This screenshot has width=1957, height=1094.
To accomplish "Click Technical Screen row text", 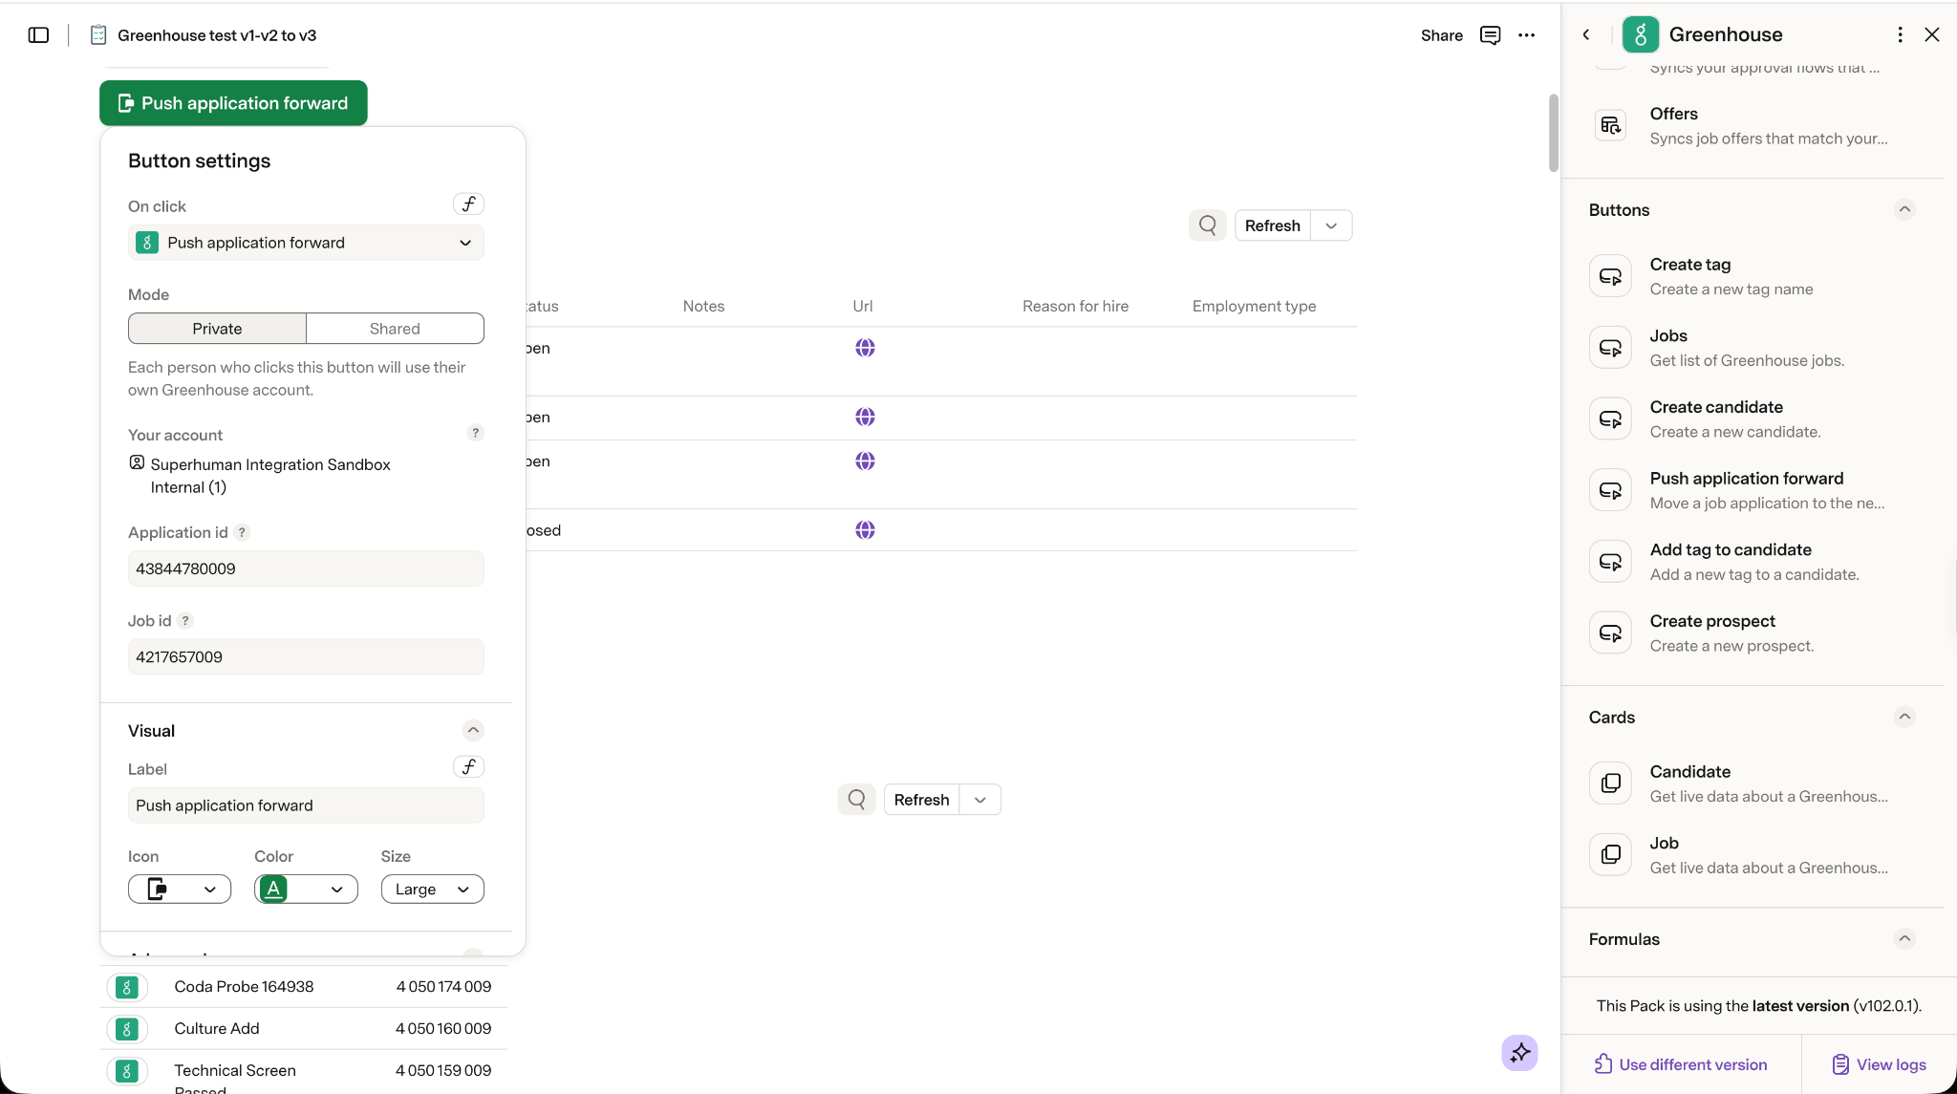I will 235,1071.
